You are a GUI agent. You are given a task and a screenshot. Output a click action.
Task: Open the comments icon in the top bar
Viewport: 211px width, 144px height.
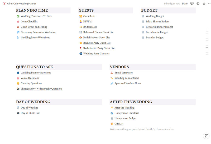coord(192,3)
